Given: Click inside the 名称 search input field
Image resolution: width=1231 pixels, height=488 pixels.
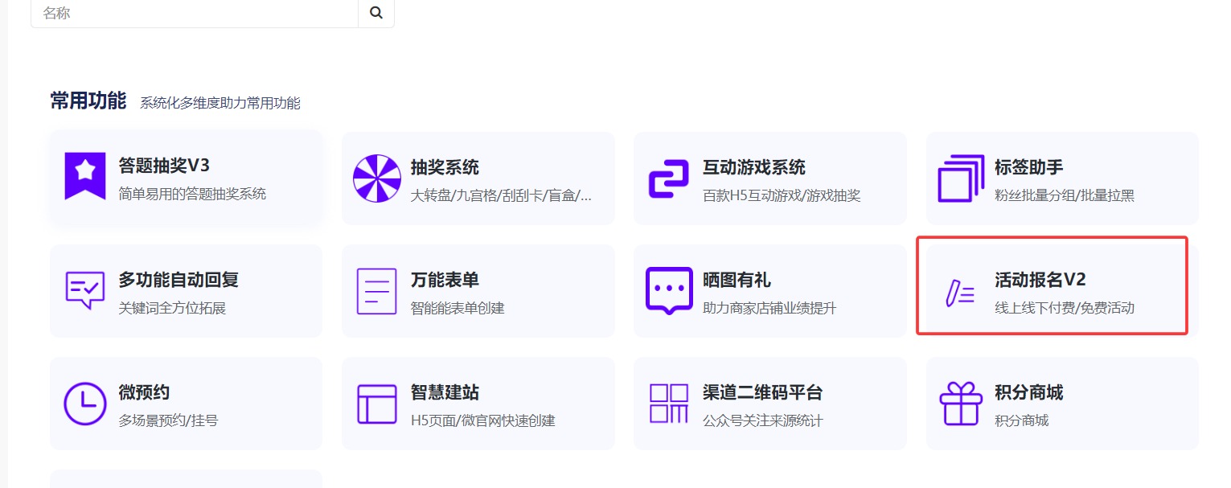Looking at the screenshot, I should [x=193, y=12].
